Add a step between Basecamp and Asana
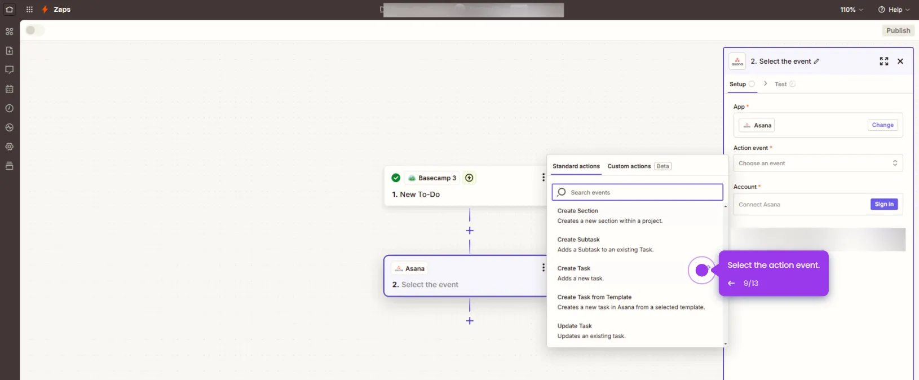Viewport: 919px width, 380px height. click(x=470, y=231)
